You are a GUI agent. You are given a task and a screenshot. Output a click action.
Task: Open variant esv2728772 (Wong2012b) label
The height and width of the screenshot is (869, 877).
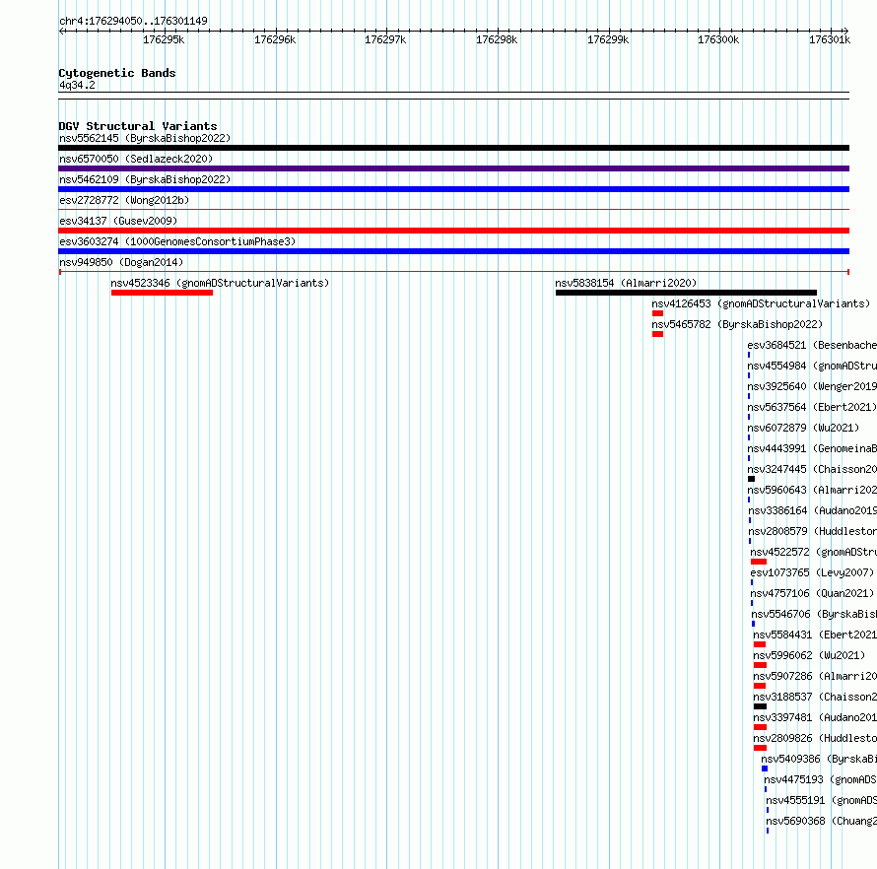(124, 200)
